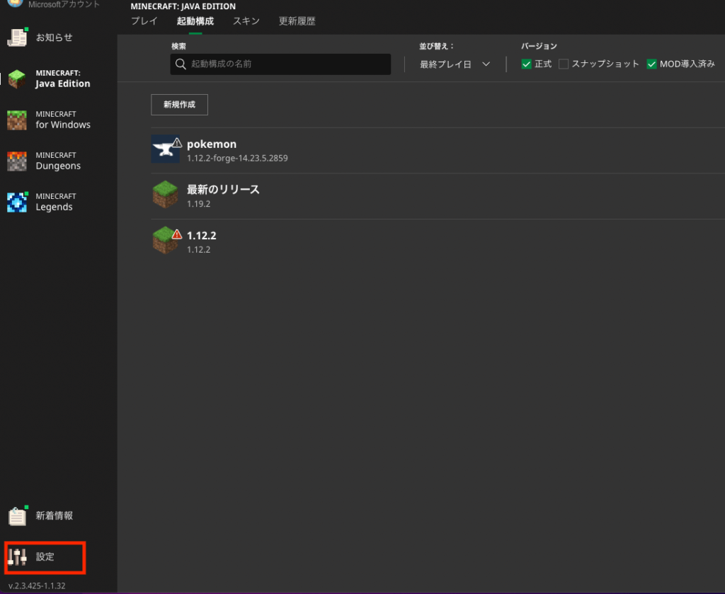The height and width of the screenshot is (594, 725).
Task: Click the 1.12.2 profile grass block icon
Action: tap(165, 240)
